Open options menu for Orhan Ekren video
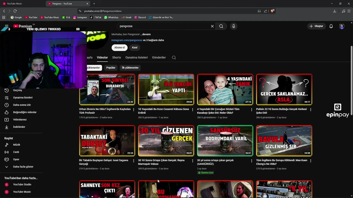353x198 pixels. [134, 109]
